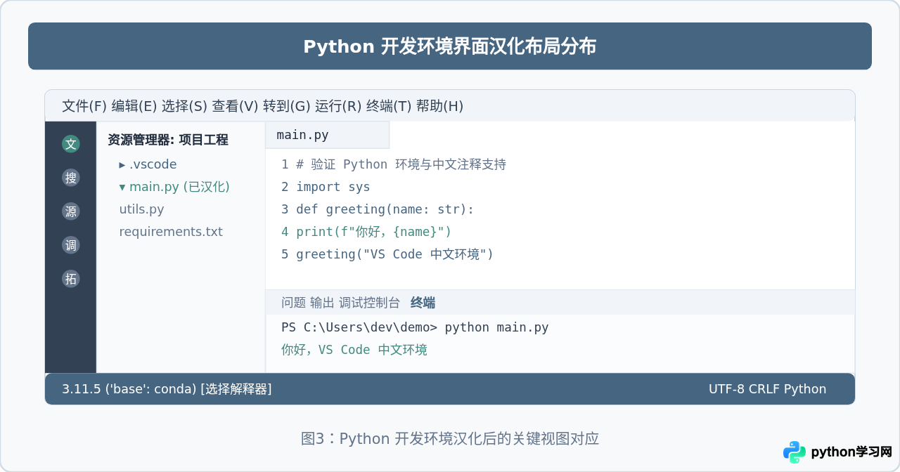
Task: Switch to the 调试控制台 panel tab
Action: coord(369,303)
